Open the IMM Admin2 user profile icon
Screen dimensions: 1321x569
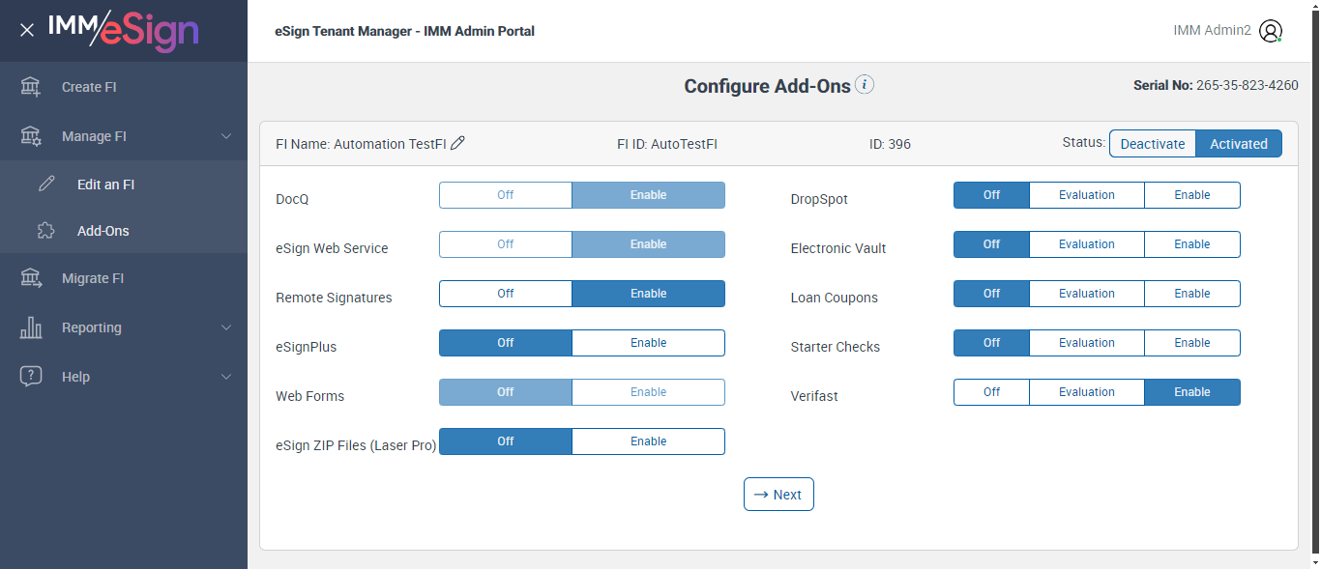pos(1271,31)
